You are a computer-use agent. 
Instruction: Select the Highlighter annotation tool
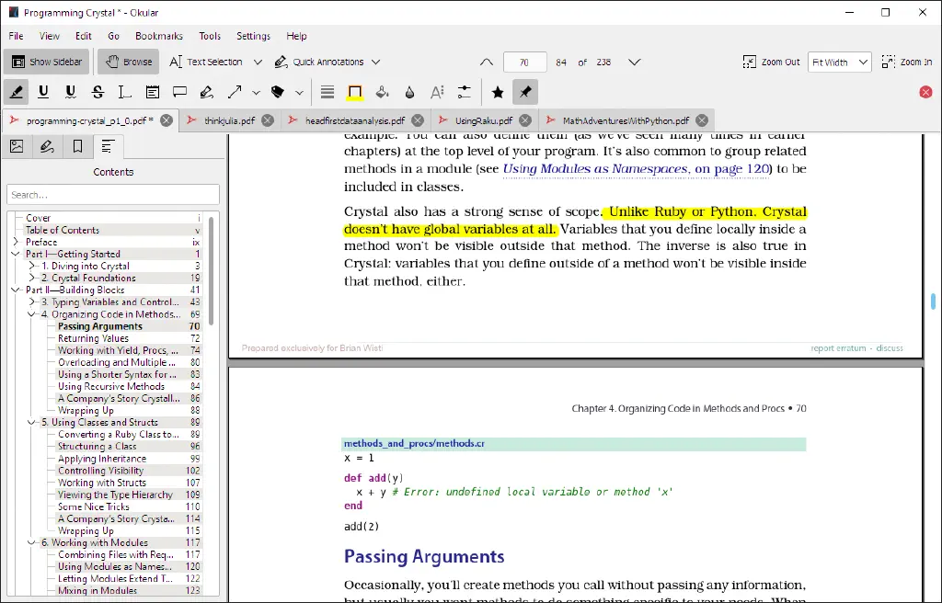coord(17,92)
